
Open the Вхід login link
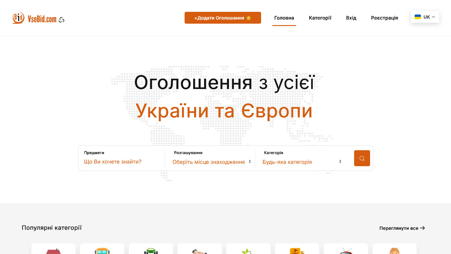click(x=351, y=18)
